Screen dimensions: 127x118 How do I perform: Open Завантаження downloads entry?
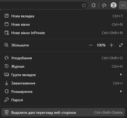point(63,83)
